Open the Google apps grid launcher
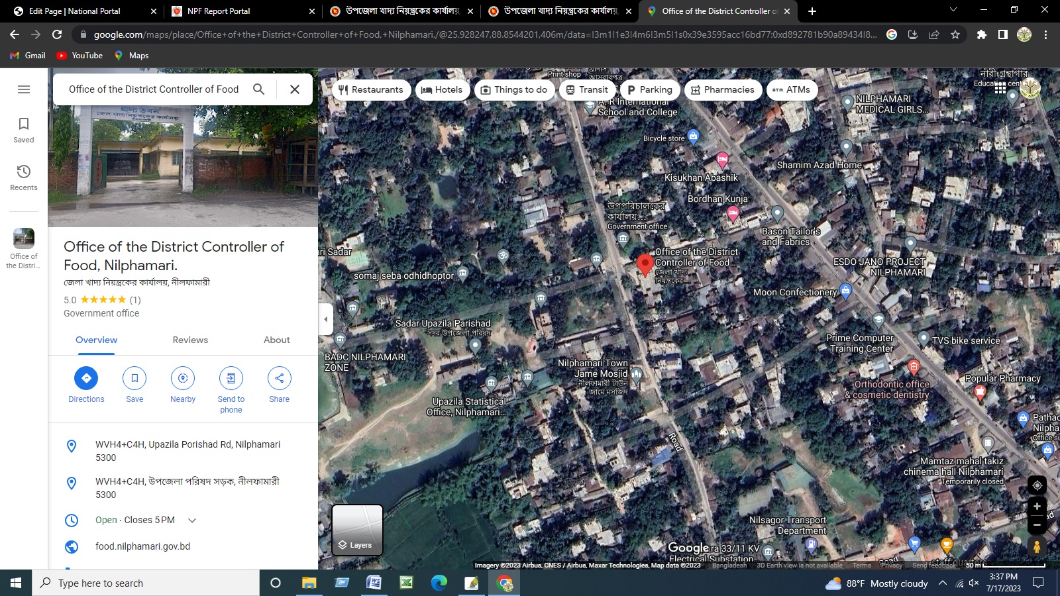 coord(1000,87)
